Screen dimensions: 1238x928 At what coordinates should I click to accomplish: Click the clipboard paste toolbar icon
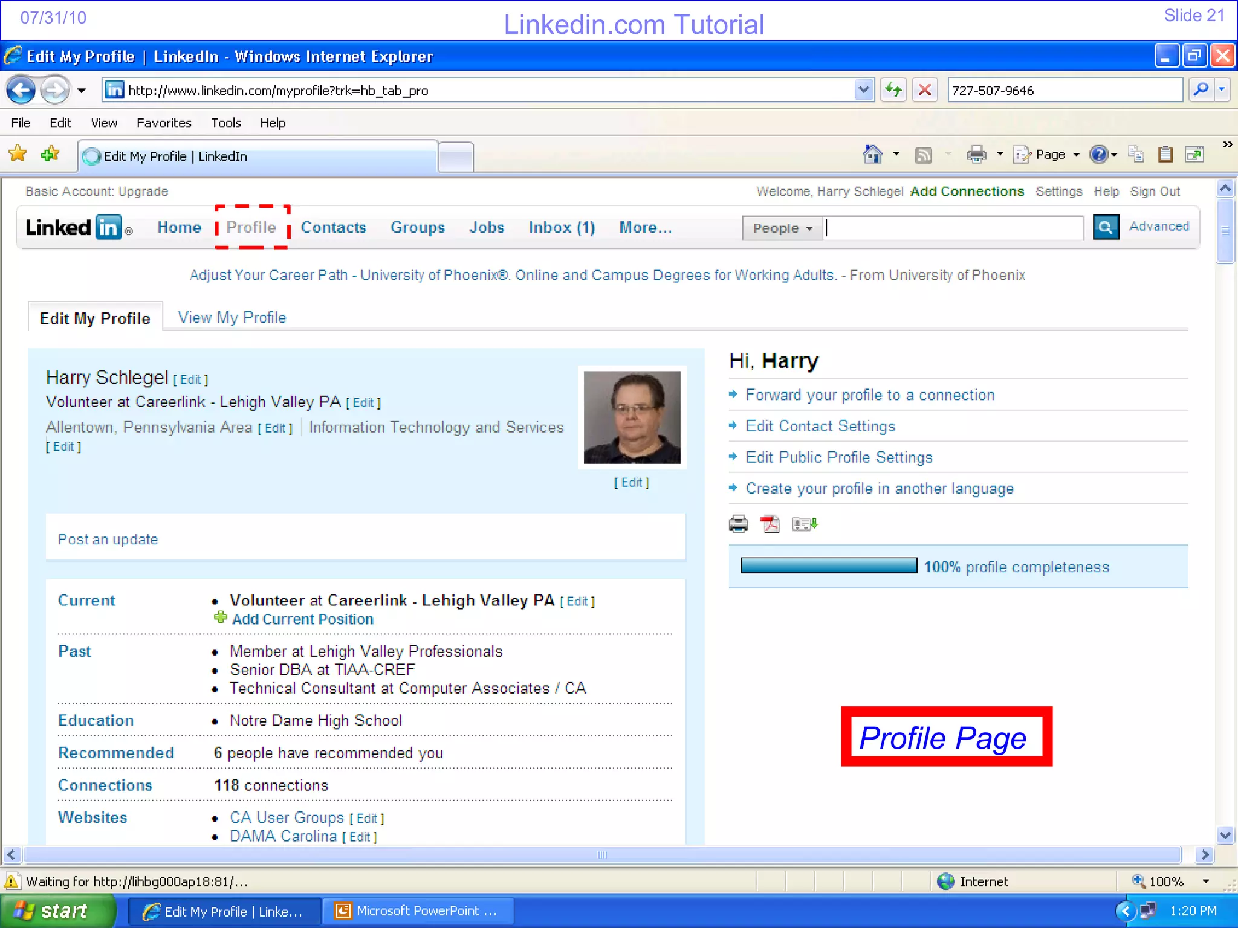pos(1165,155)
